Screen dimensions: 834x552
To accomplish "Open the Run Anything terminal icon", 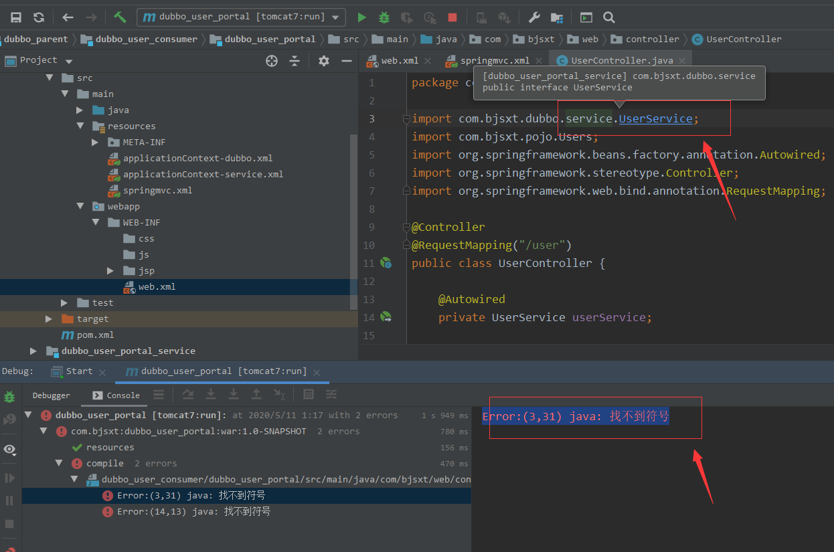I will 586,17.
